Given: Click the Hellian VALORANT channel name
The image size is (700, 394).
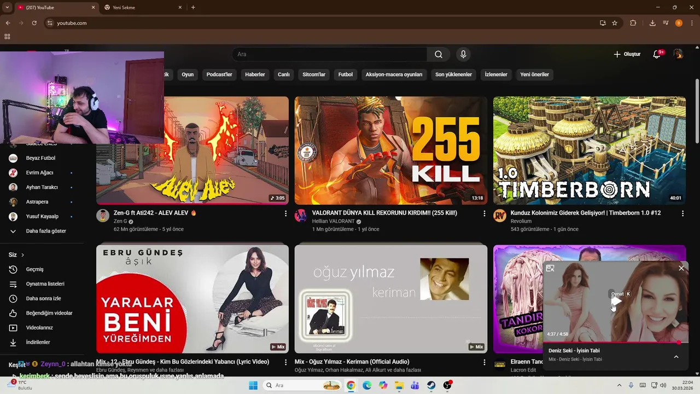Looking at the screenshot, I should point(333,221).
